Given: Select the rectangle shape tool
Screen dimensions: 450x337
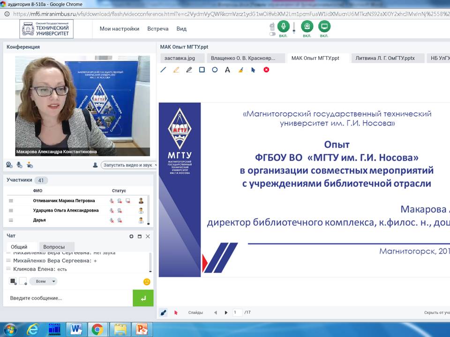Looking at the screenshot, I should pyautogui.click(x=202, y=70).
